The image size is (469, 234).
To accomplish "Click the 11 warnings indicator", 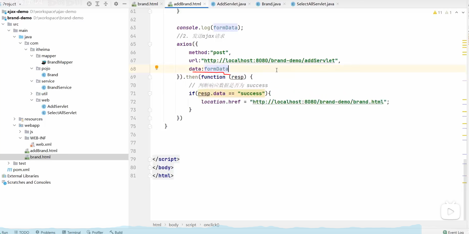I will [438, 12].
